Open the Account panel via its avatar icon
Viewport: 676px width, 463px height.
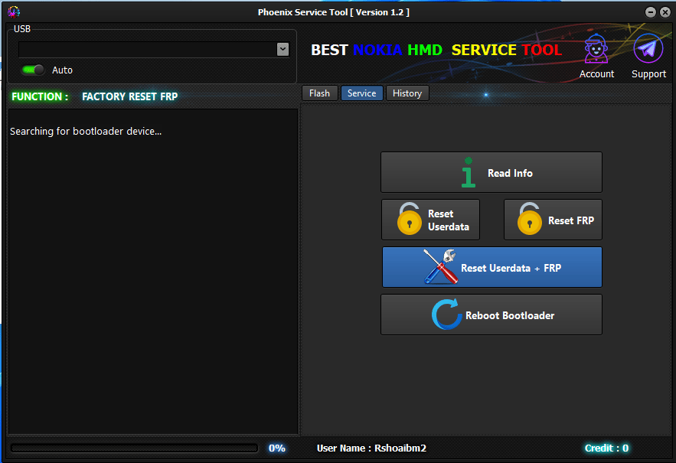tap(596, 47)
